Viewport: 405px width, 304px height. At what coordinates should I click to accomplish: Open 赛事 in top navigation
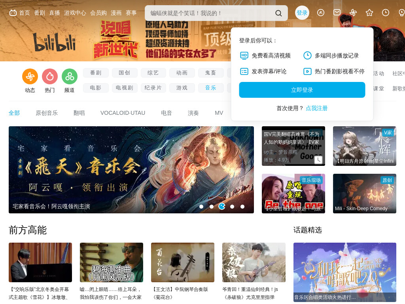coord(131,13)
